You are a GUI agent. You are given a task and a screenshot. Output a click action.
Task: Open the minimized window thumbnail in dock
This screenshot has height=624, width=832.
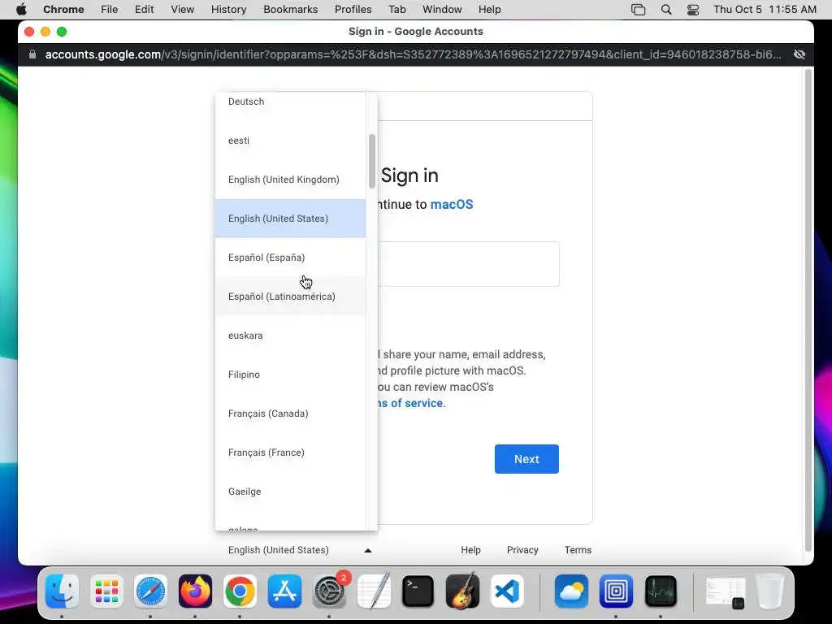click(x=726, y=592)
